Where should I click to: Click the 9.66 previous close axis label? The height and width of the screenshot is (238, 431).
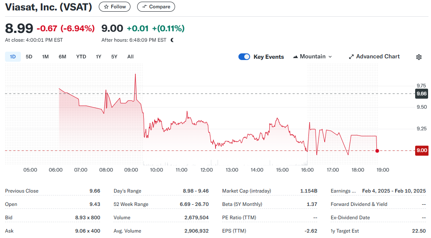coord(421,94)
